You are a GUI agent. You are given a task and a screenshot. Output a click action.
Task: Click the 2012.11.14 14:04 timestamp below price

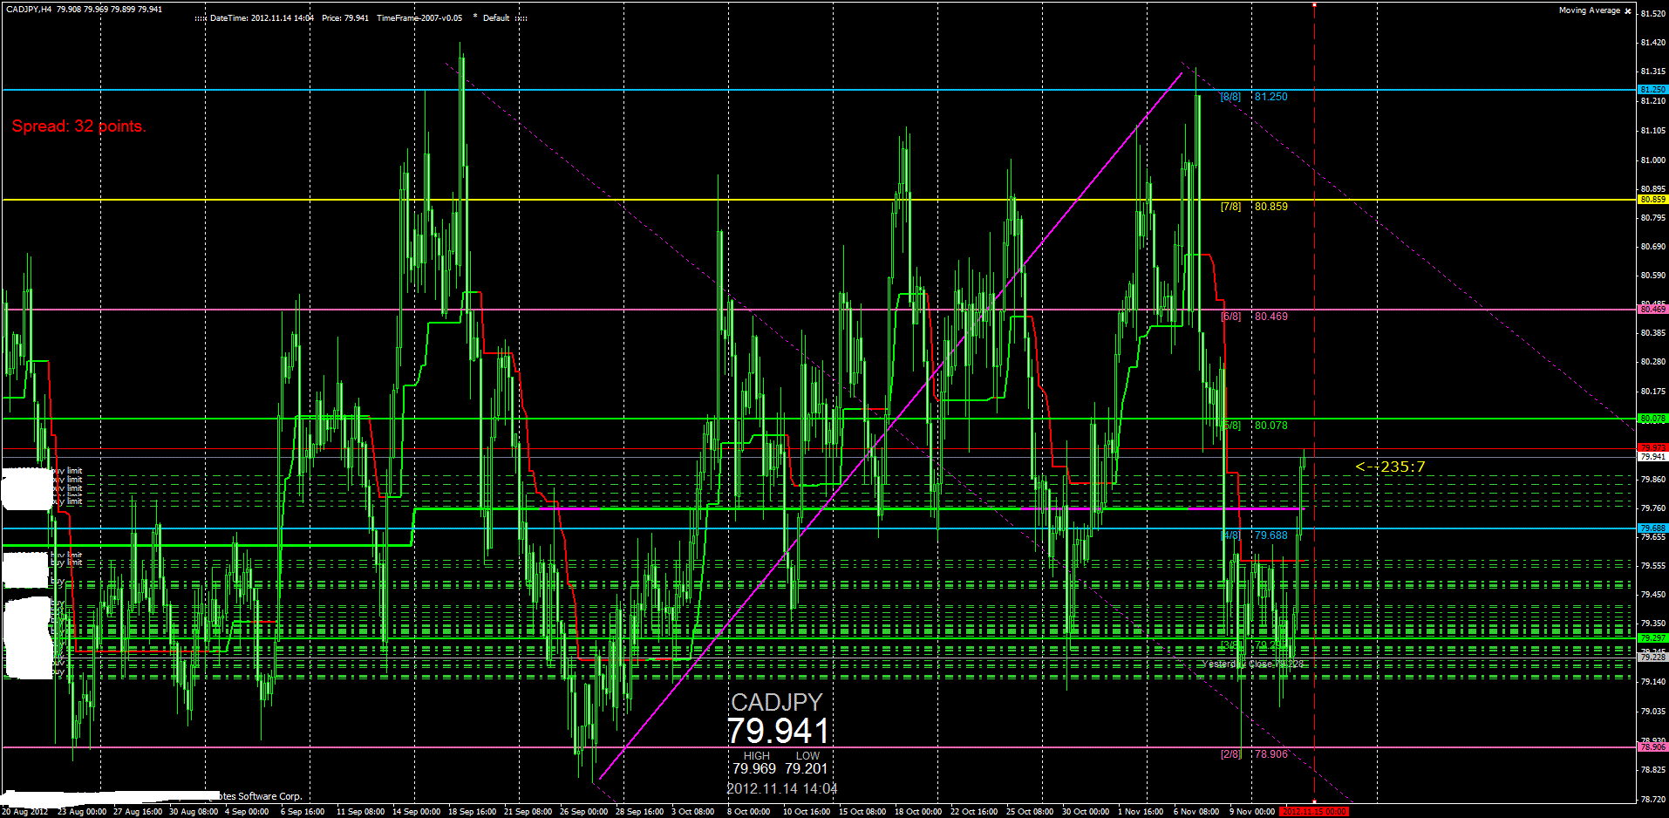coord(782,789)
